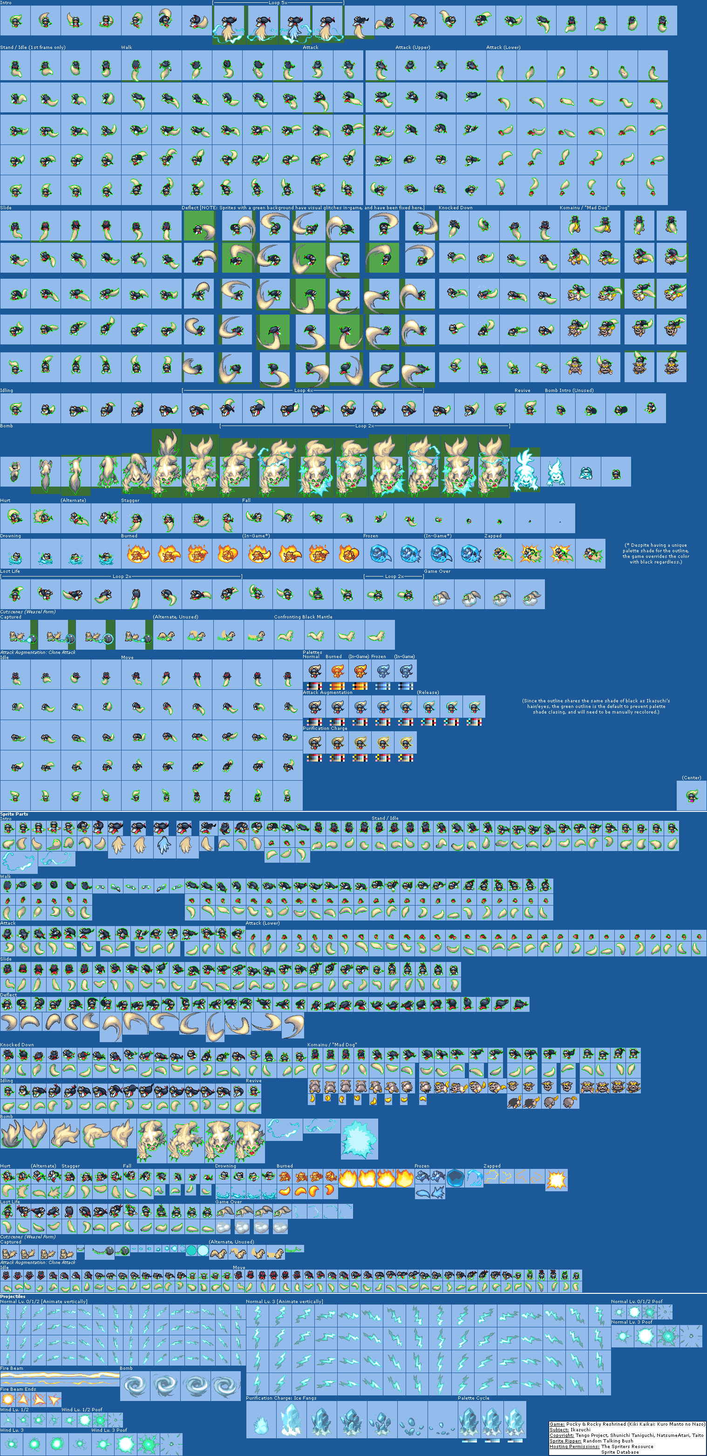Select the large cyan burst in Sprite Parts Bomb
707x1456 pixels.
click(x=359, y=1140)
